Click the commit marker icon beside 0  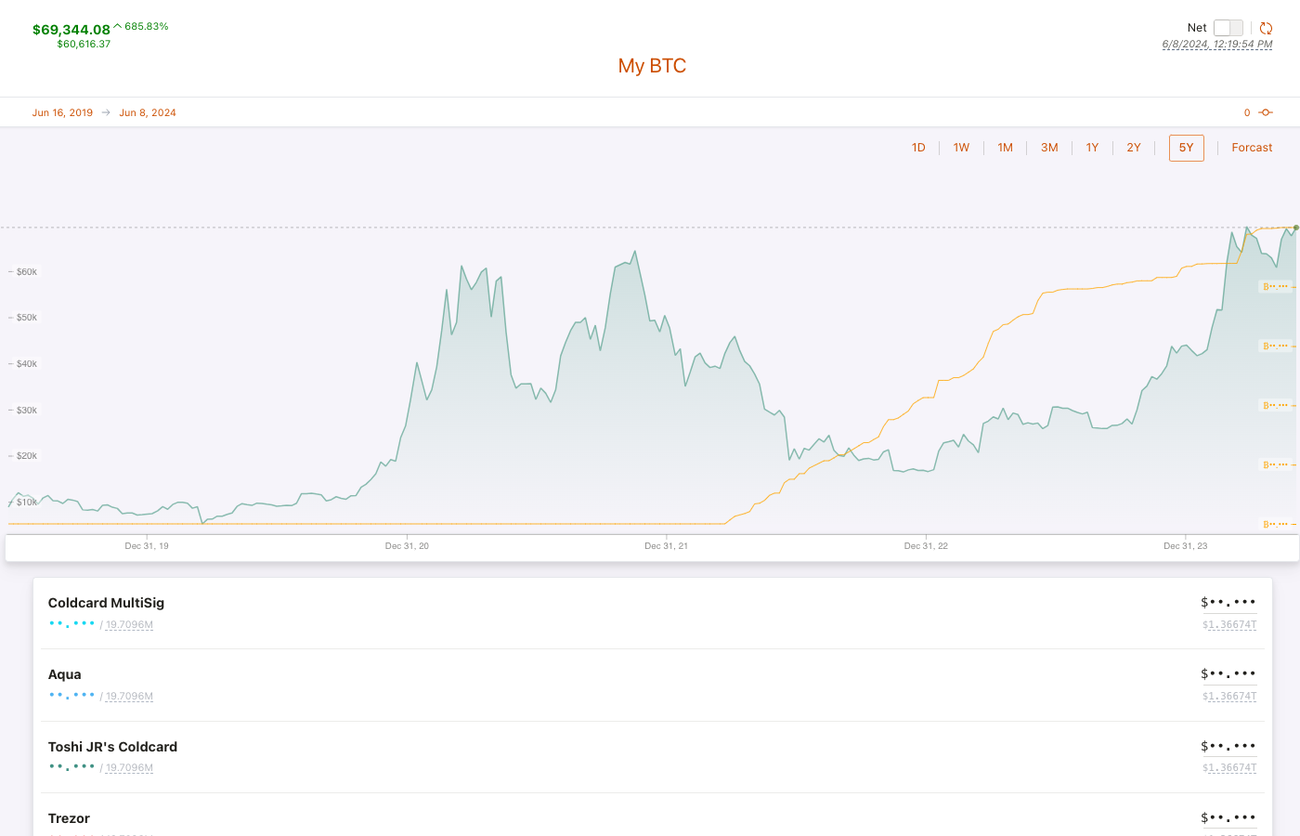[1266, 112]
